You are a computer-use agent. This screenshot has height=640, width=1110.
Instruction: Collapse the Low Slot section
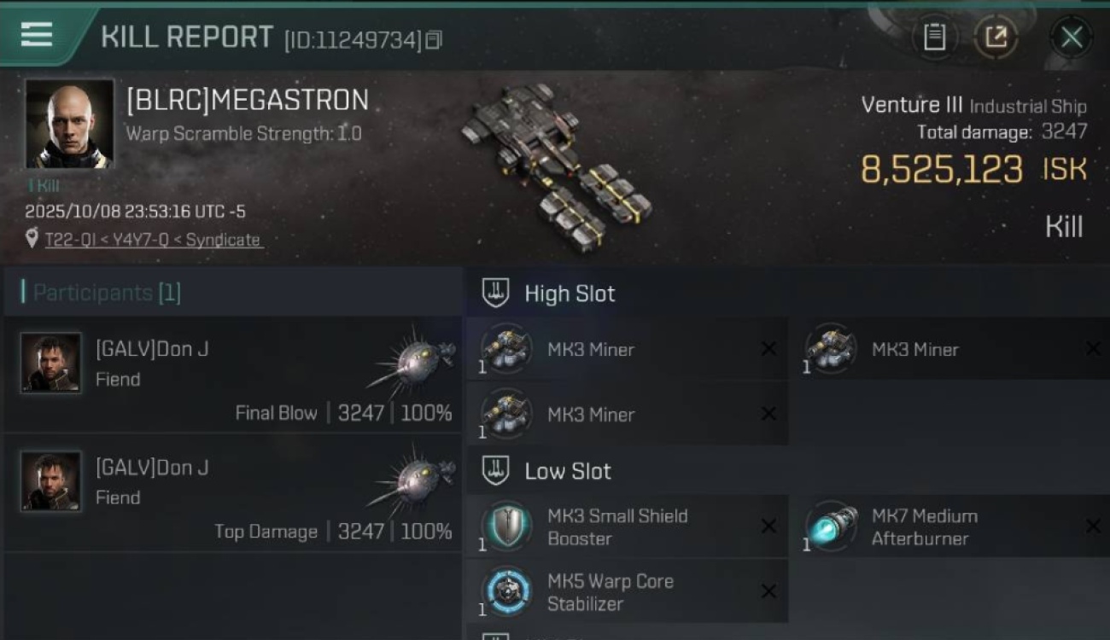[496, 471]
